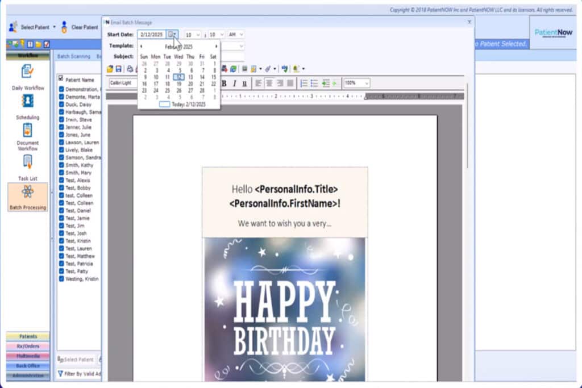582x388 pixels.
Task: Open the Daily Workflow icon
Action: coord(27,72)
